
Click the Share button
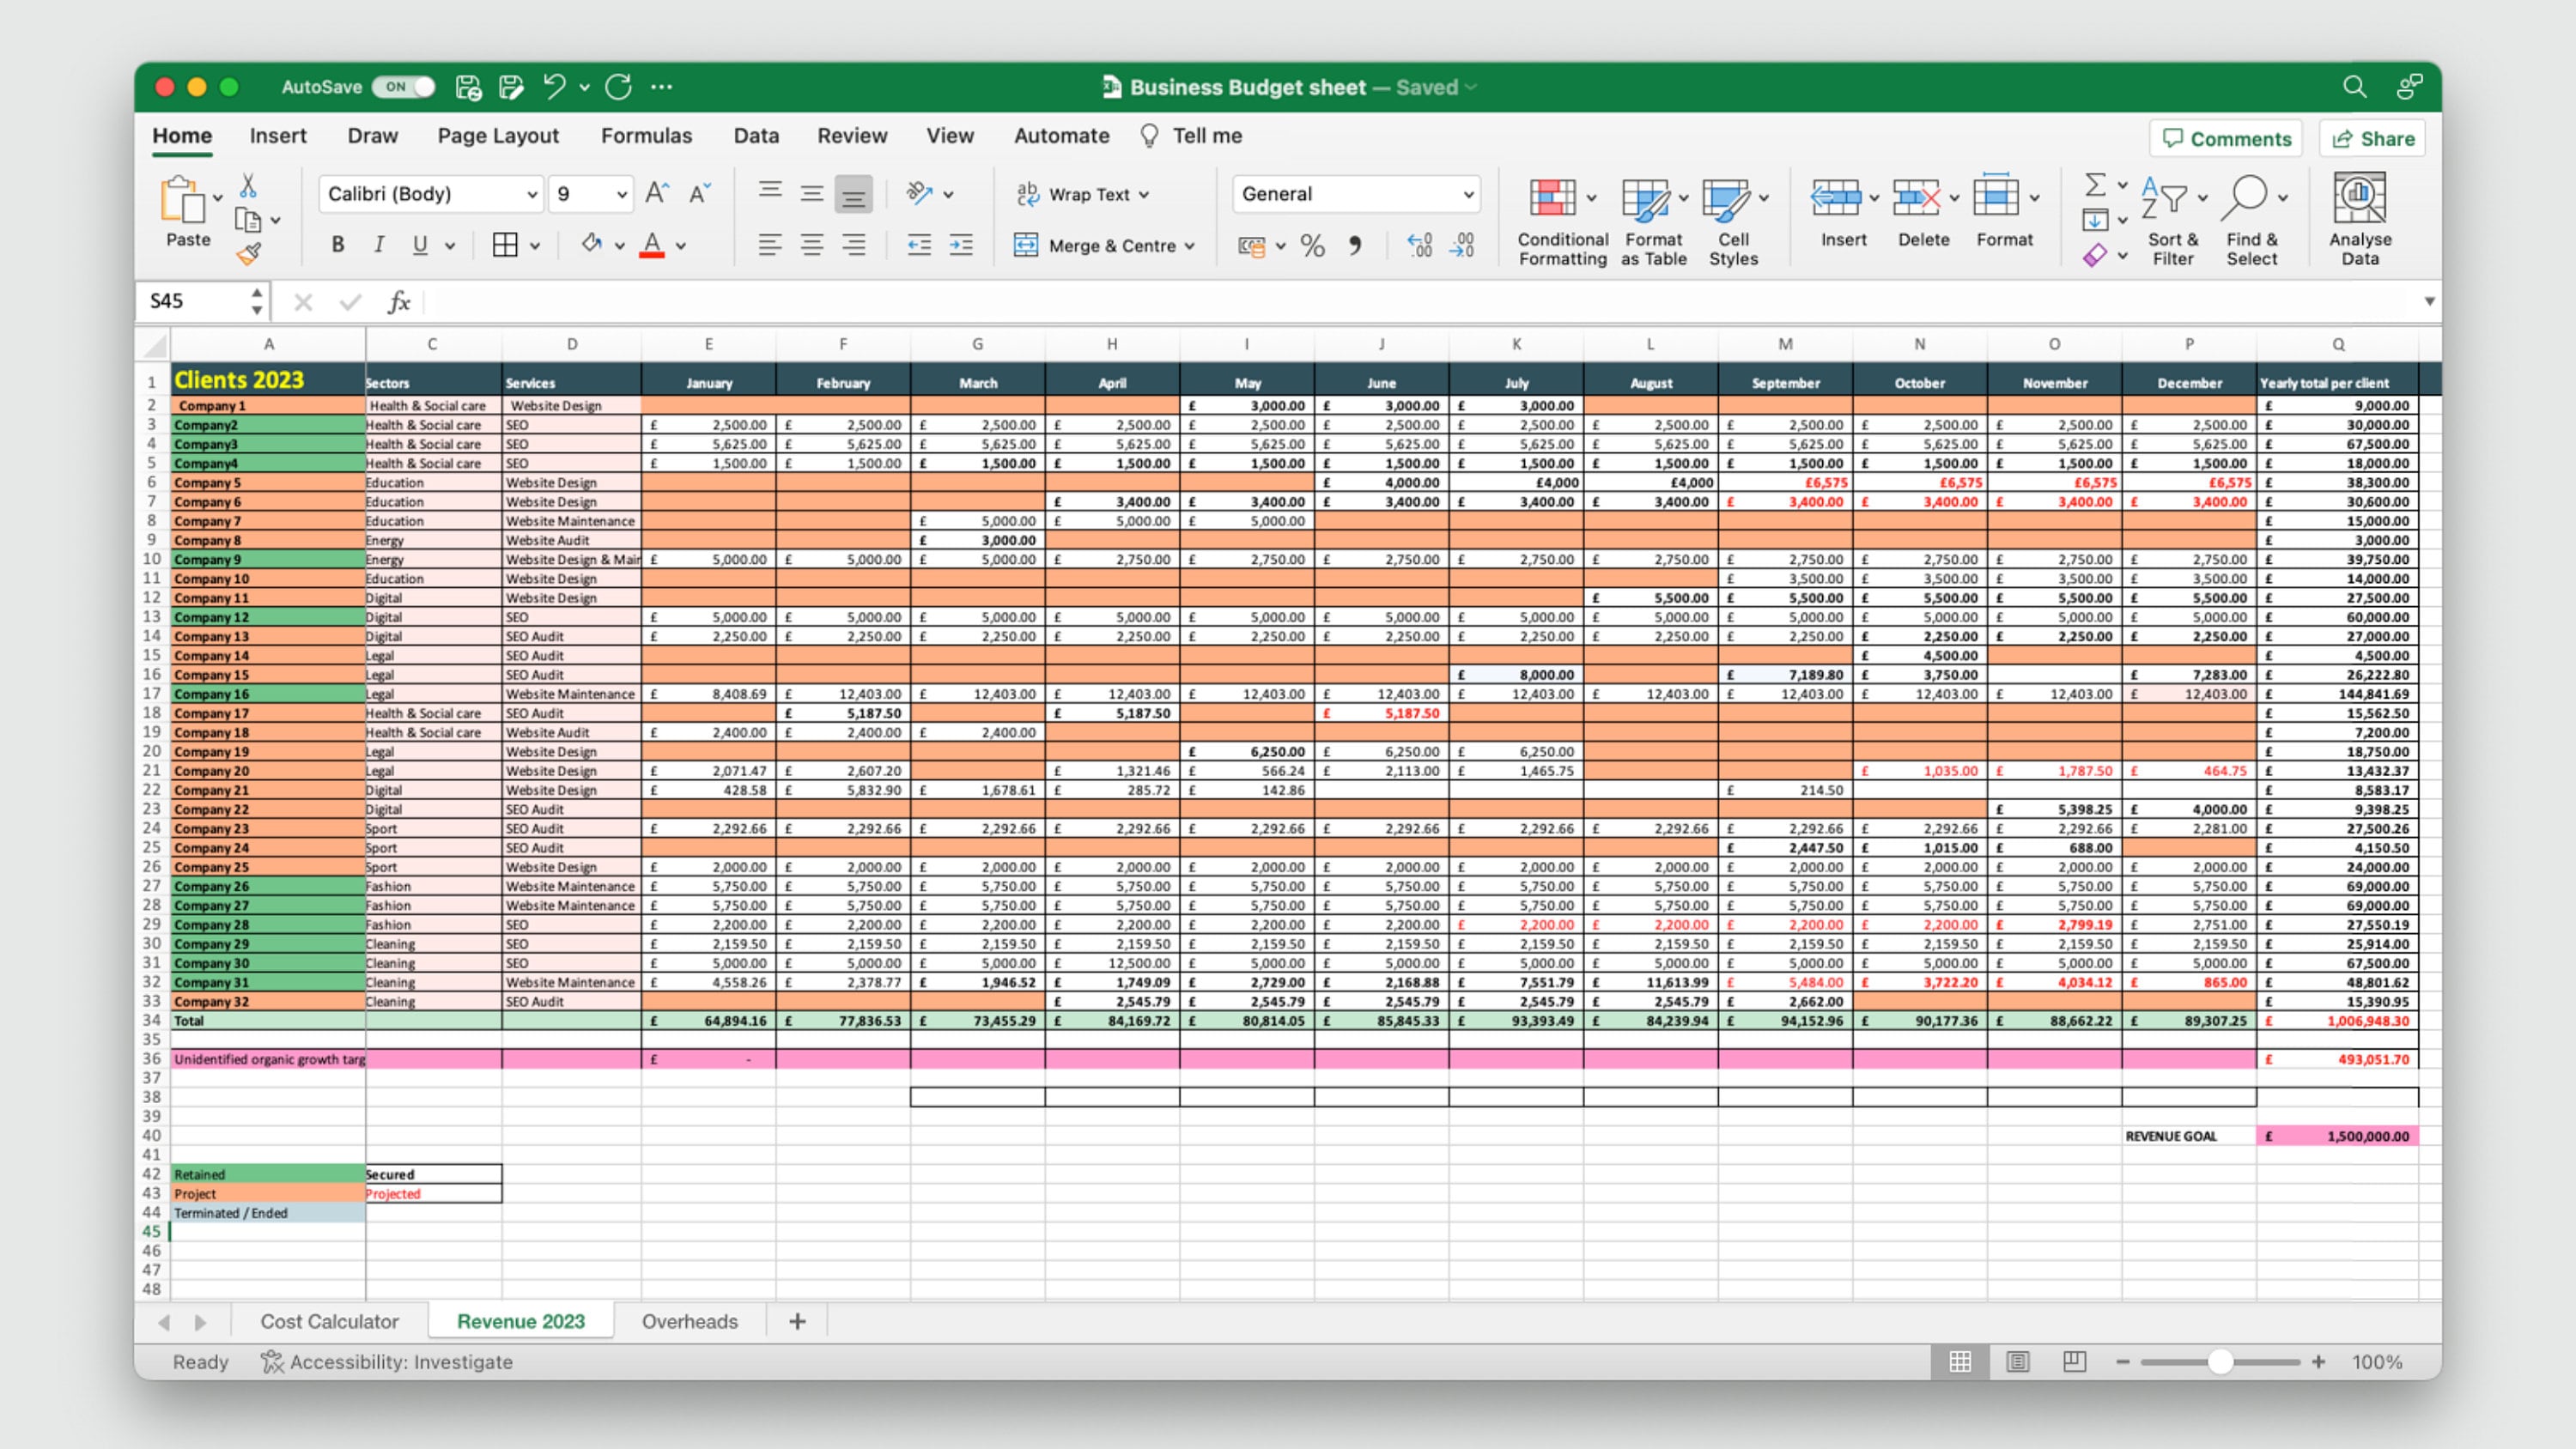[2372, 138]
